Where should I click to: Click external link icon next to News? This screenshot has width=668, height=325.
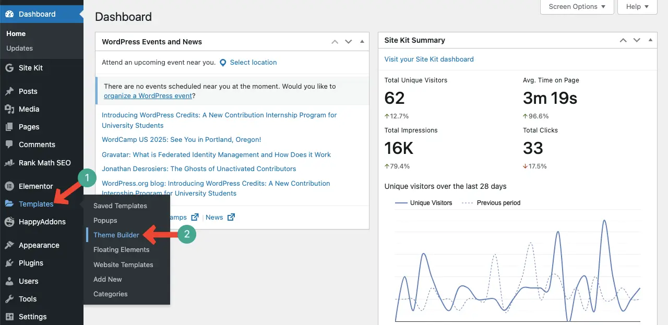tap(231, 217)
